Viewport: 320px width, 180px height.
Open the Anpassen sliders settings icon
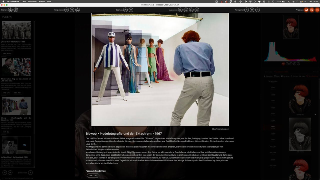coord(197,10)
